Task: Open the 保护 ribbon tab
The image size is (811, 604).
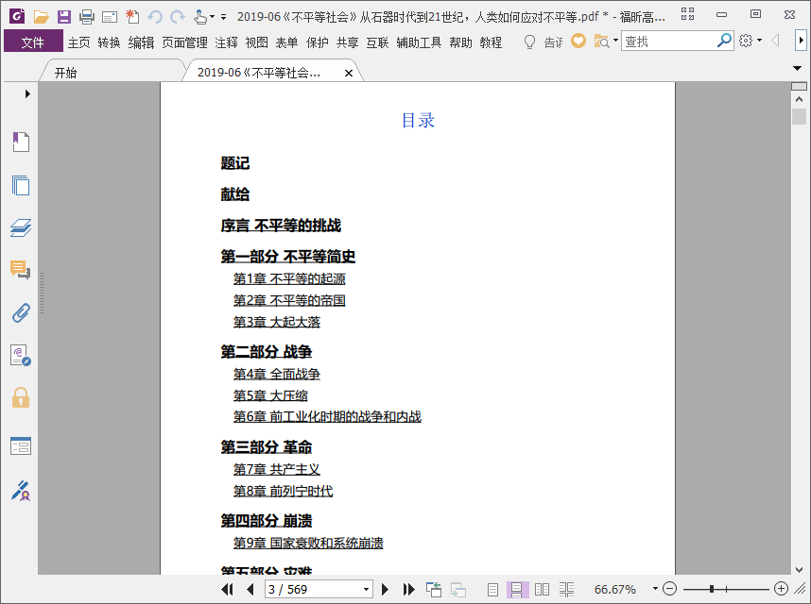Action: [317, 42]
